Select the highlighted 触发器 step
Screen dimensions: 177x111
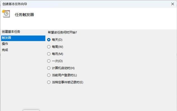click(x=23, y=38)
